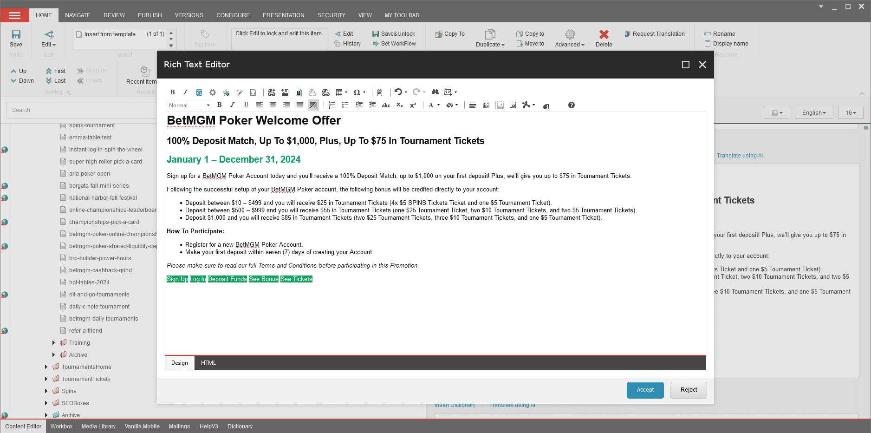Open the Workbox bottom tab

pos(61,426)
